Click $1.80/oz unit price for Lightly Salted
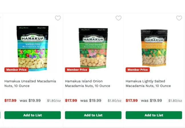 click(x=175, y=101)
